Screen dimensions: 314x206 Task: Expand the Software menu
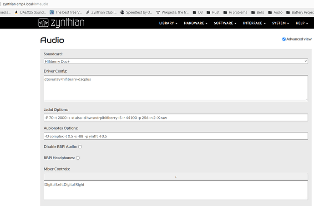click(225, 23)
